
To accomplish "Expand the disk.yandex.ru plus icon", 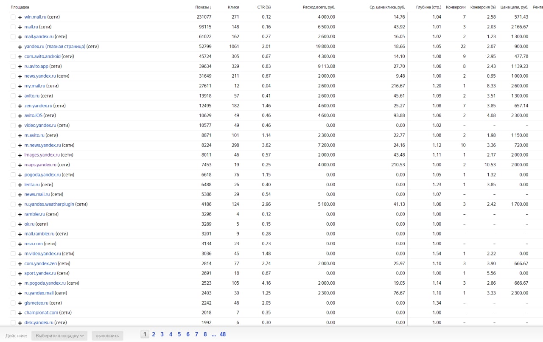I will click(20, 323).
